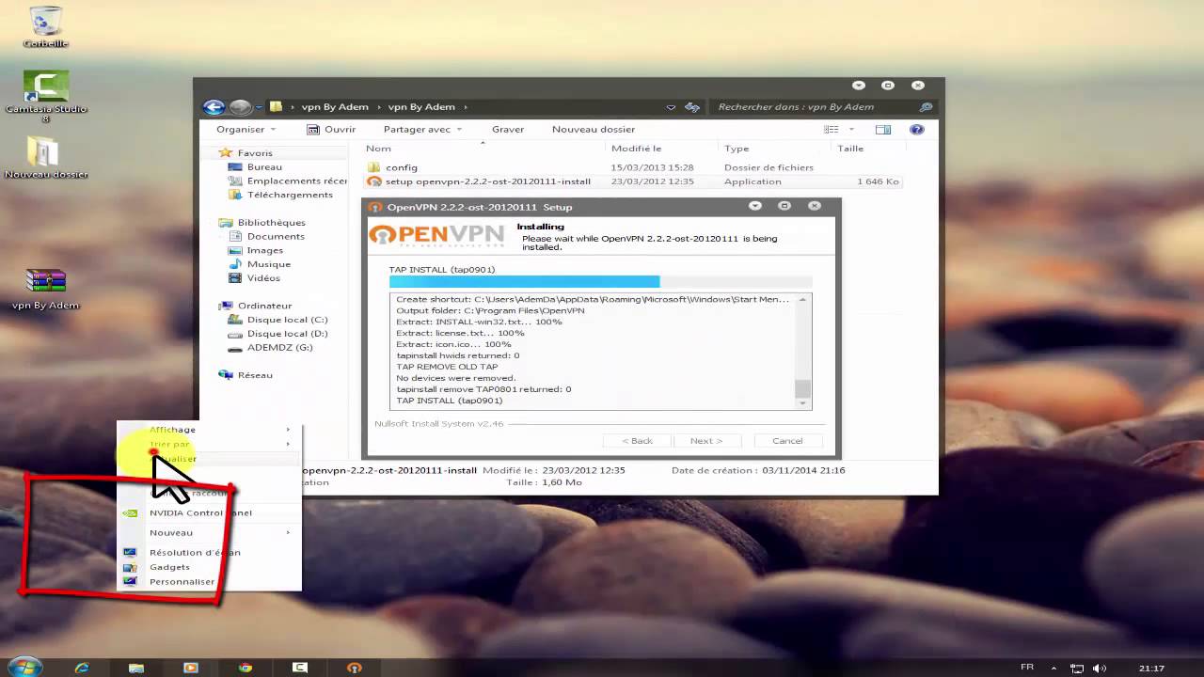This screenshot has width=1204, height=677.
Task: Select the config folder in file list
Action: (402, 167)
